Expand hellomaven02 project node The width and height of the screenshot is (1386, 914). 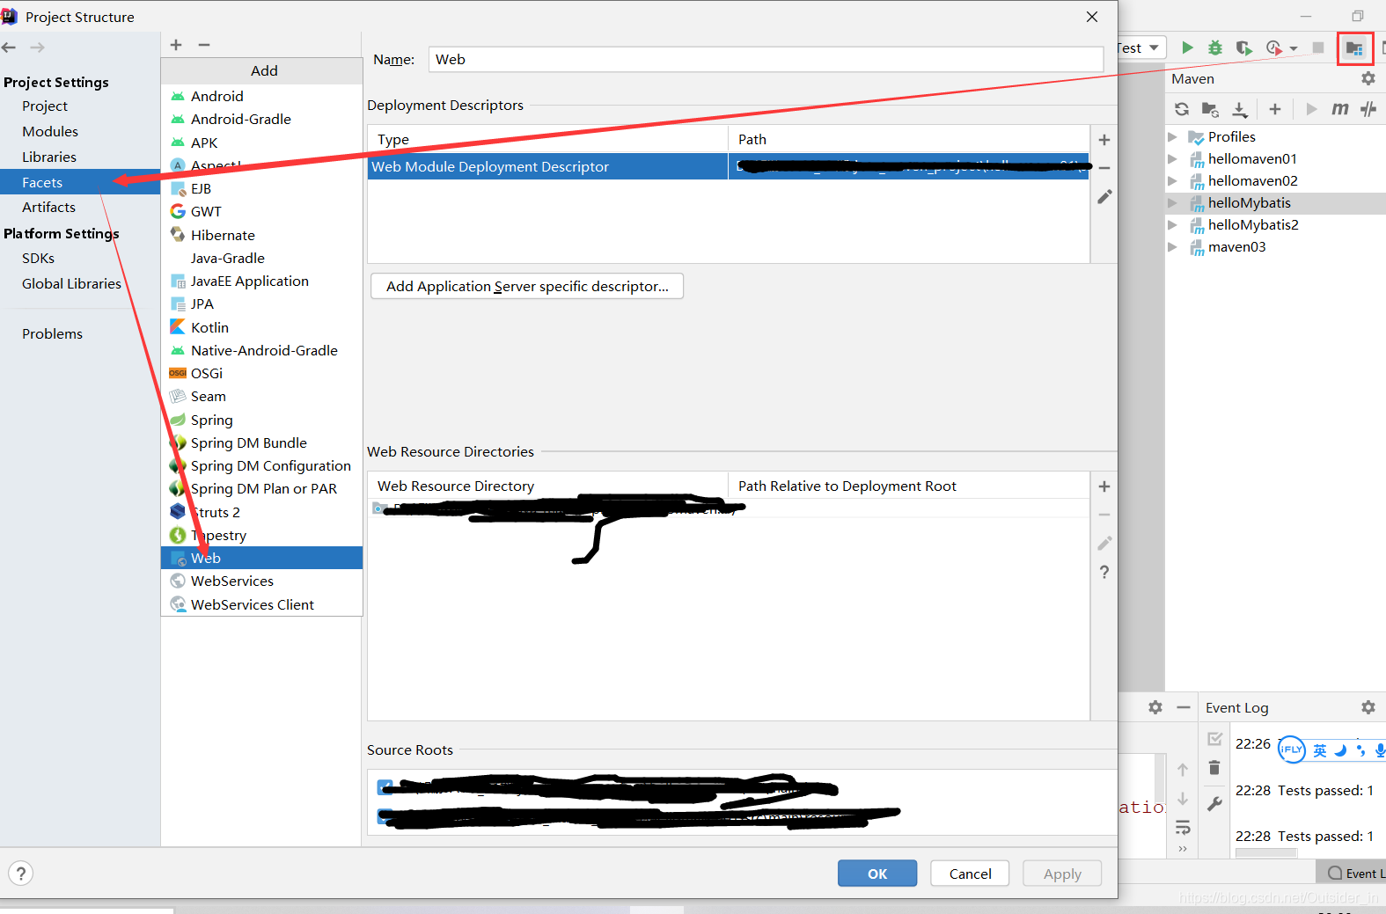(1172, 181)
